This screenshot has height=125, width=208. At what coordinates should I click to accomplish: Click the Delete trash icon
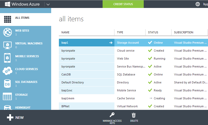[134, 115]
